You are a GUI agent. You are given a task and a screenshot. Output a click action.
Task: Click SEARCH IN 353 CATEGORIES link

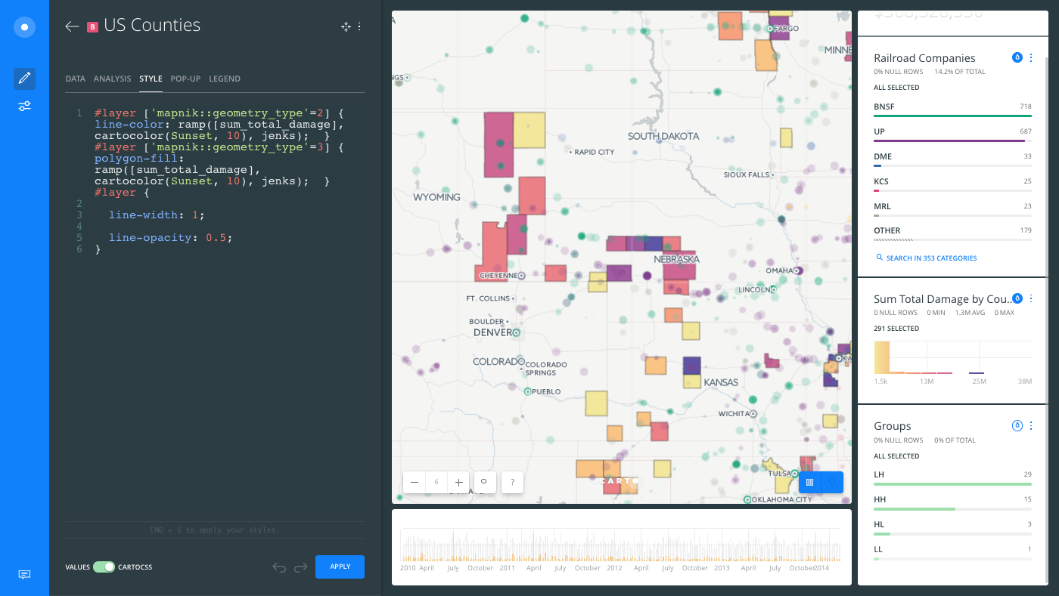pos(927,258)
